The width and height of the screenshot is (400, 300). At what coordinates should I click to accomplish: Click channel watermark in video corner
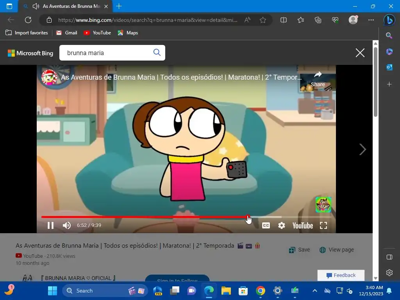pos(323,205)
